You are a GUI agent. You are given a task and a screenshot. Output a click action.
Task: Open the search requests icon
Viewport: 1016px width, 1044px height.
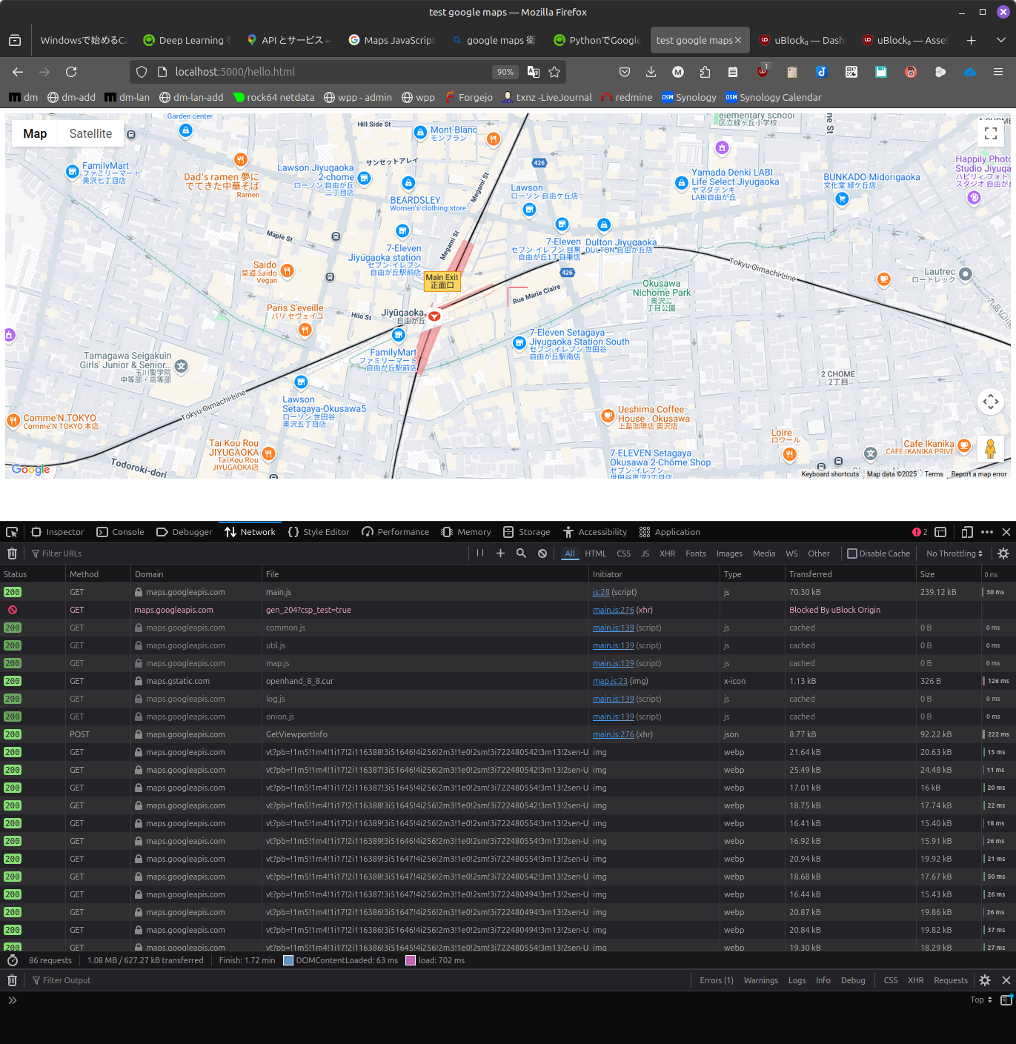pyautogui.click(x=521, y=553)
